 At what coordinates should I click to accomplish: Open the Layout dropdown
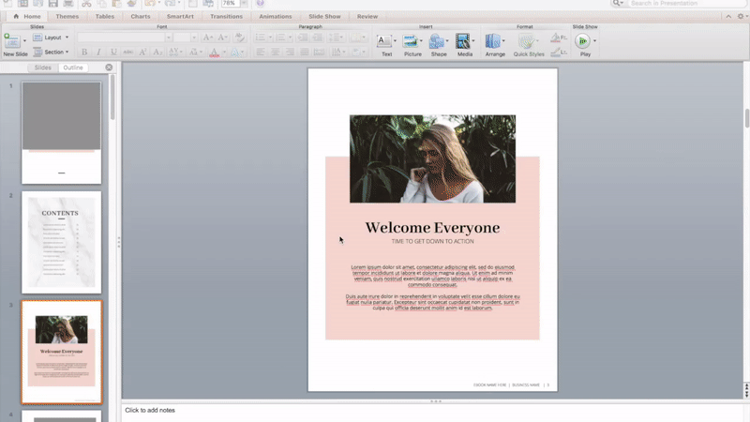pyautogui.click(x=52, y=38)
